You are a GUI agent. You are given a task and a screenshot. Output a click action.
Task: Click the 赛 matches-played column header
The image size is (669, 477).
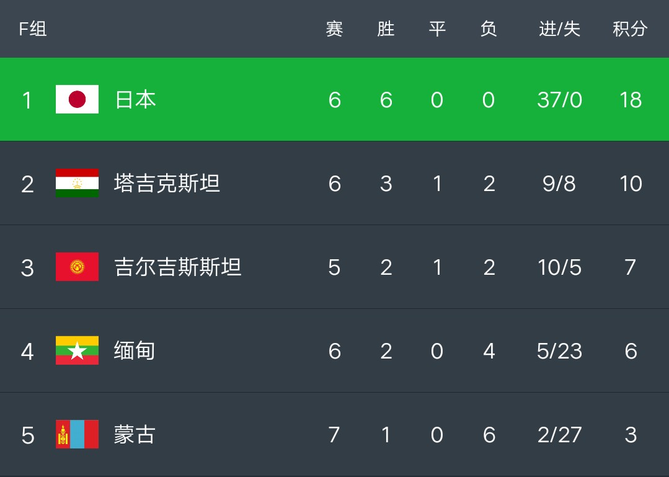(334, 29)
